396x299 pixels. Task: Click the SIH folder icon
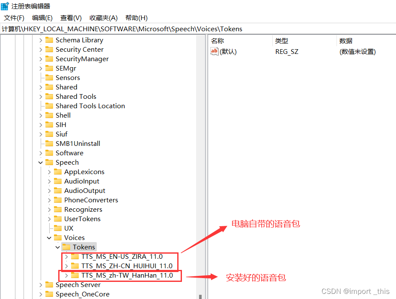point(49,124)
